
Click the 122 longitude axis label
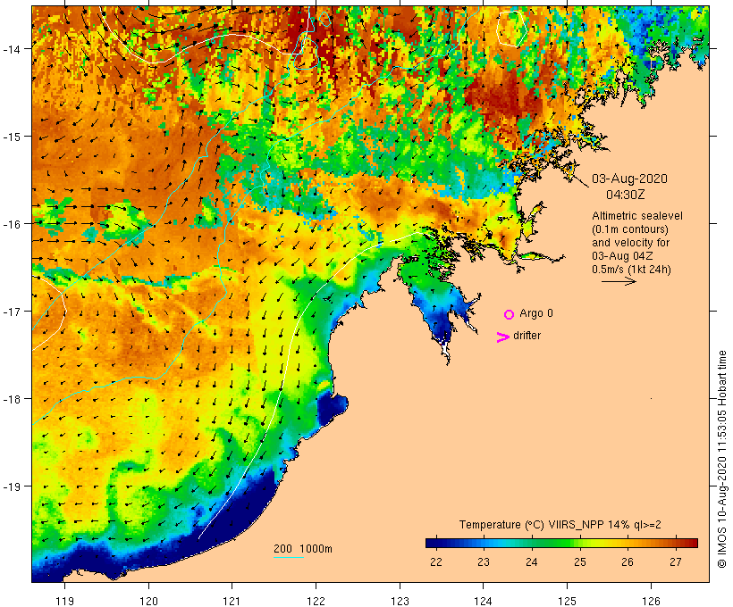[x=316, y=601]
